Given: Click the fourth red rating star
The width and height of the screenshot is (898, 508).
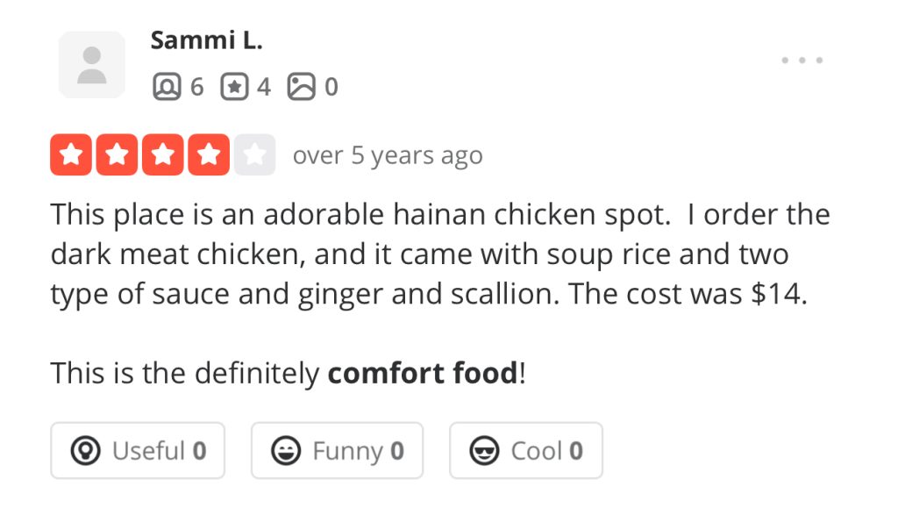Looking at the screenshot, I should (209, 155).
